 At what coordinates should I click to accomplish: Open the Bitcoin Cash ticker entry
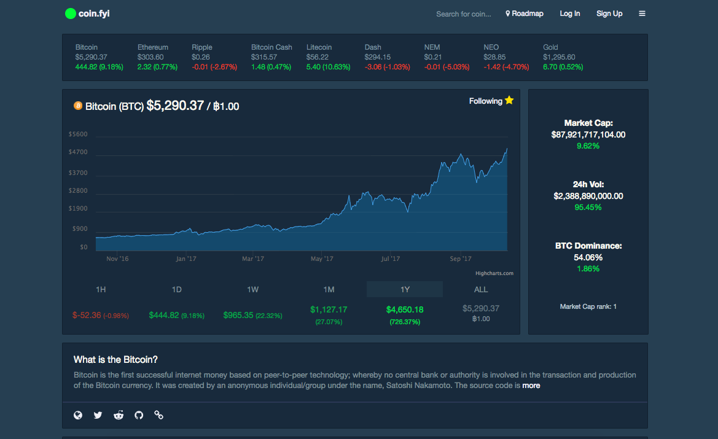(x=271, y=57)
